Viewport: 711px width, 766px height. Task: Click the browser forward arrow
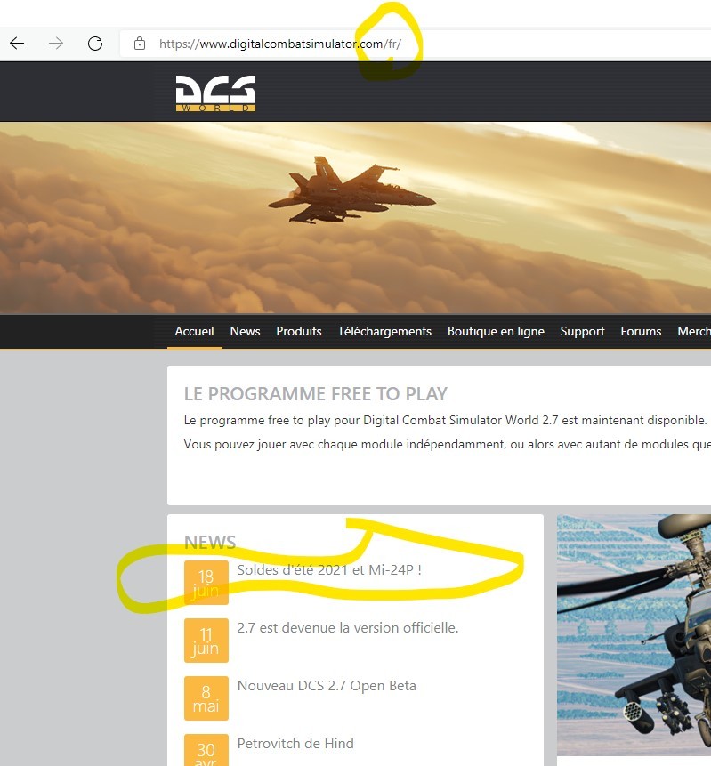click(x=56, y=44)
